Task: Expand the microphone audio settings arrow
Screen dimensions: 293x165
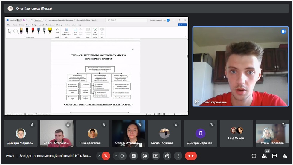Action: 99,156
